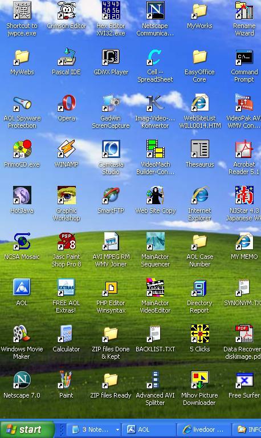Viewport: 261px width, 438px height.
Task: Launch NCSA Mosaic browser icon
Action: (x=22, y=241)
